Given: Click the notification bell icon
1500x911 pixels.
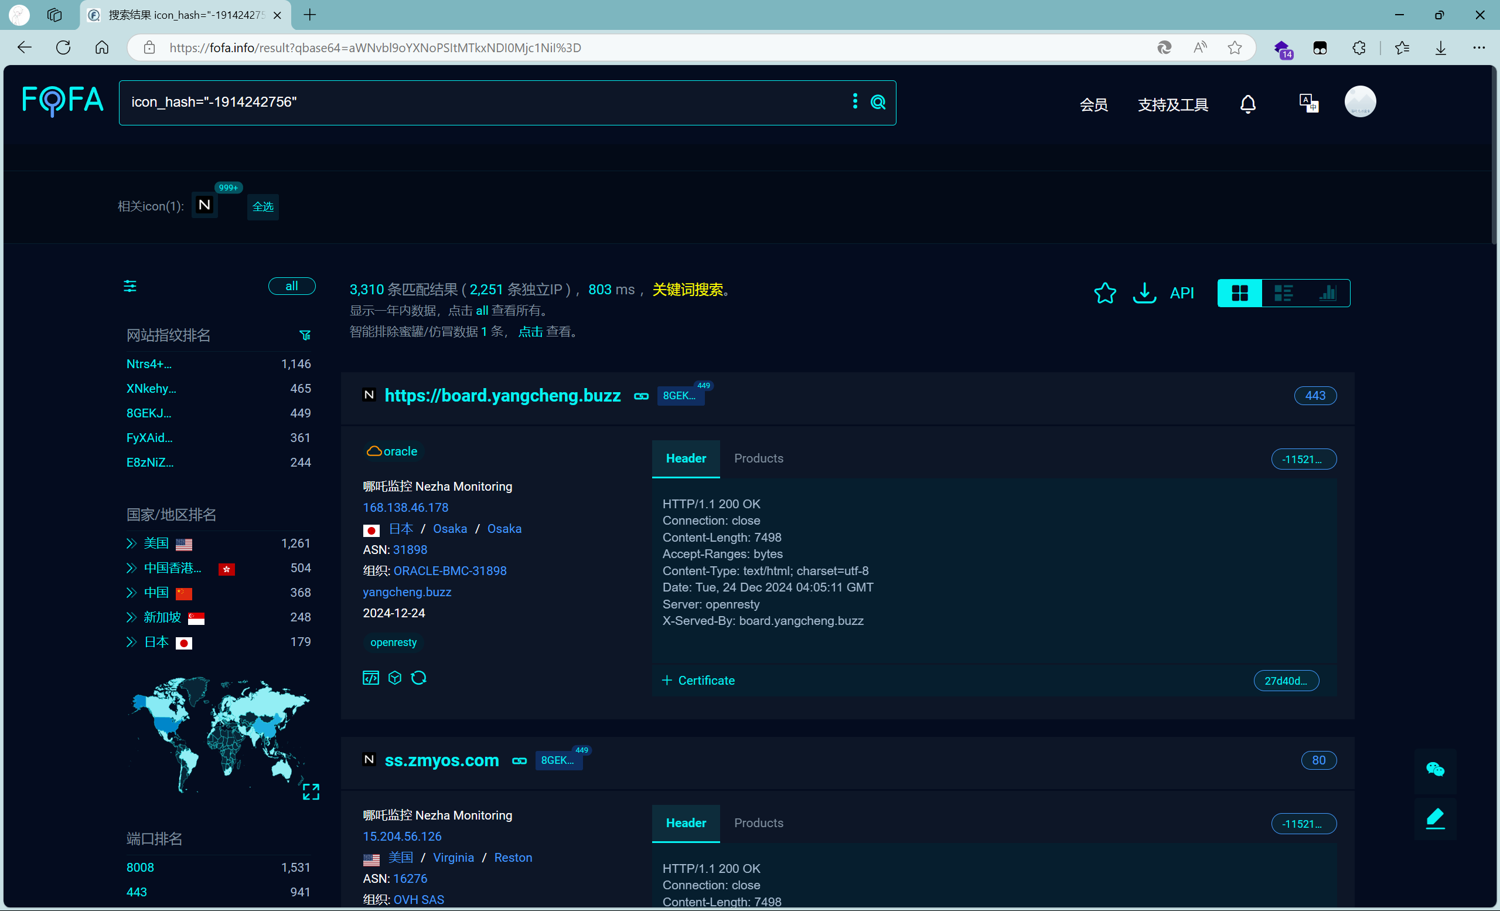Looking at the screenshot, I should point(1247,104).
